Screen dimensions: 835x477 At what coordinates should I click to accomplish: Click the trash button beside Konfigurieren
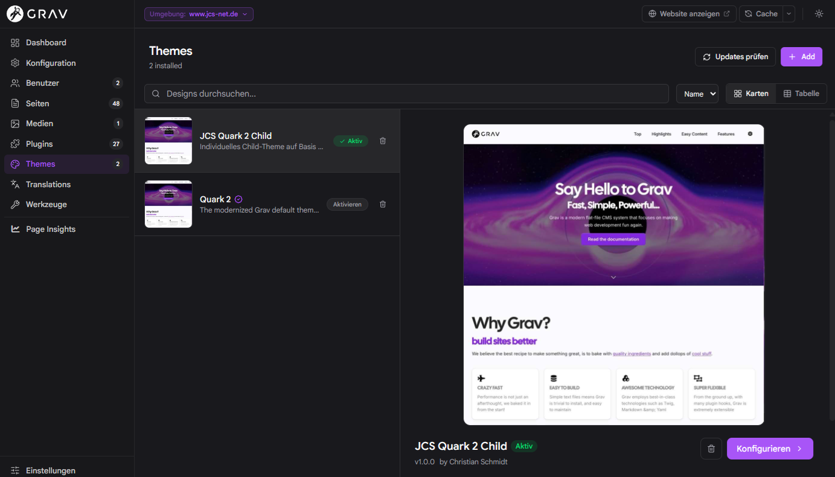point(711,449)
